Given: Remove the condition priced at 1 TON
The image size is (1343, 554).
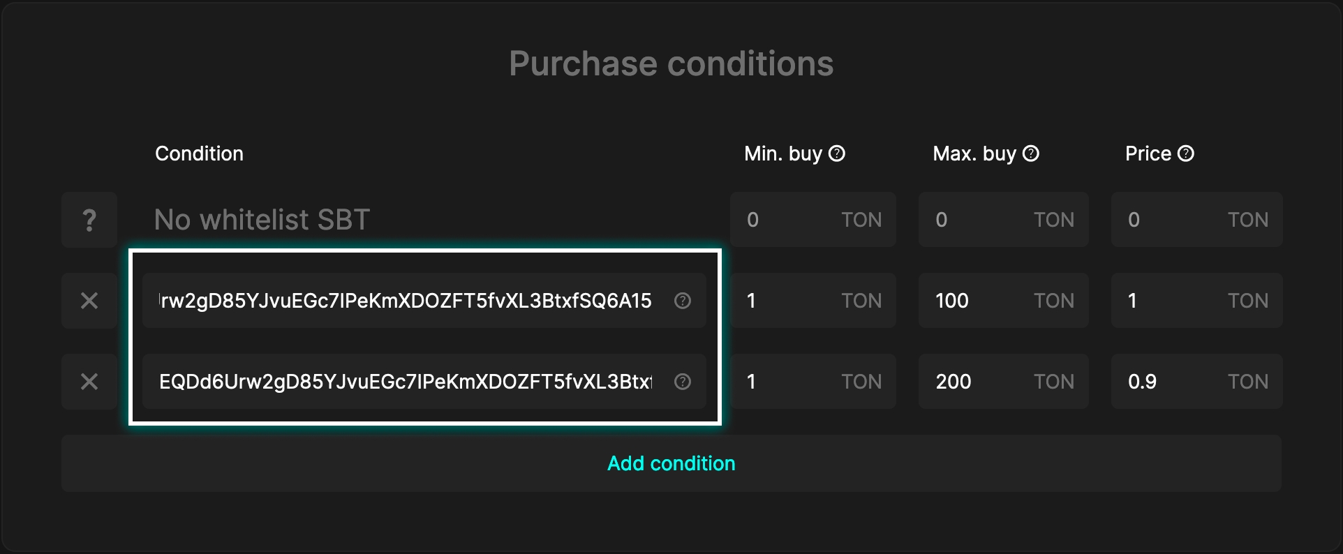Looking at the screenshot, I should pyautogui.click(x=89, y=301).
